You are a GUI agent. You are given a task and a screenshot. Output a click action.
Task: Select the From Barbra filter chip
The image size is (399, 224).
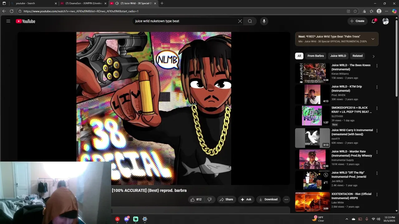pos(315,56)
